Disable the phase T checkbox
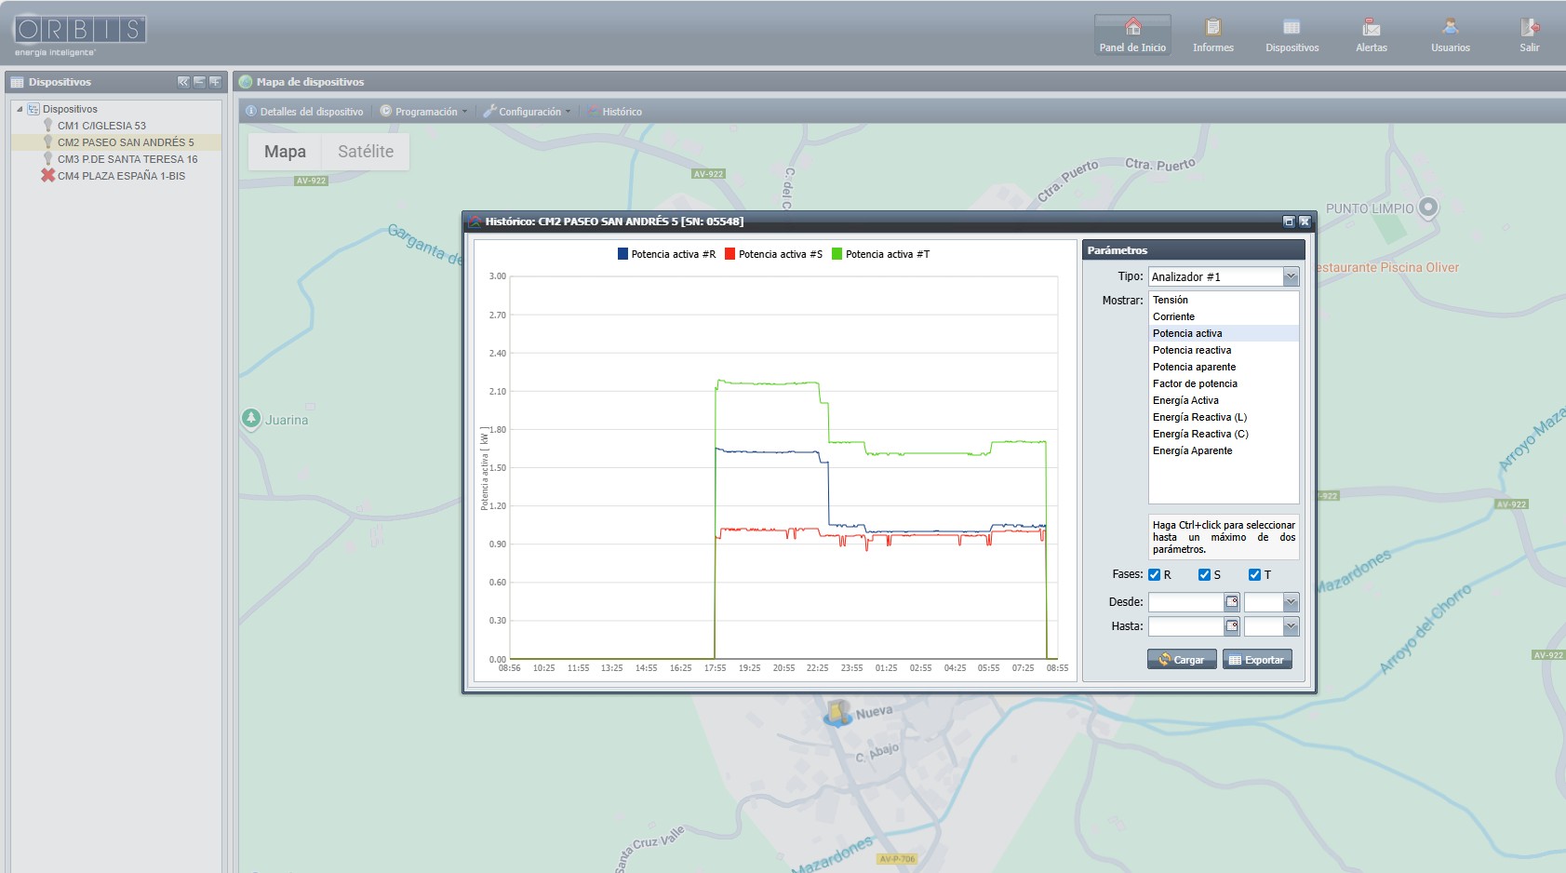Image resolution: width=1566 pixels, height=873 pixels. [x=1254, y=575]
